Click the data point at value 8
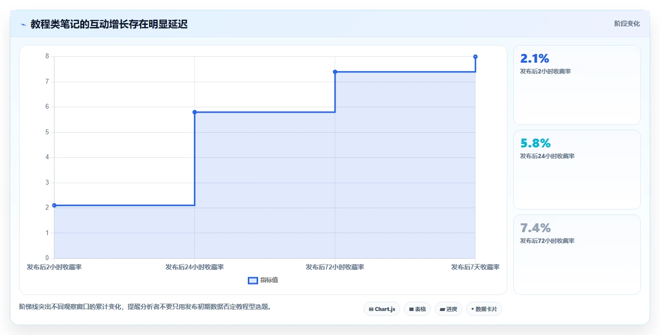This screenshot has width=660, height=335. click(x=475, y=57)
